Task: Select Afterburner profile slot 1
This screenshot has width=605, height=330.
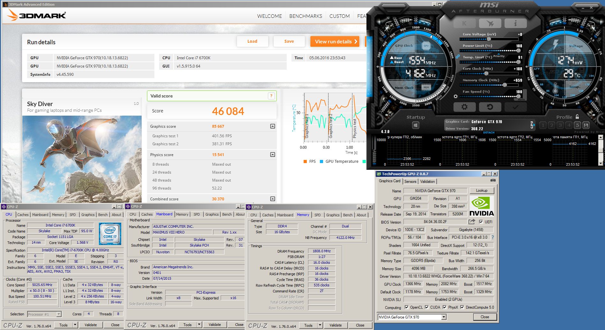Action: click(x=543, y=125)
